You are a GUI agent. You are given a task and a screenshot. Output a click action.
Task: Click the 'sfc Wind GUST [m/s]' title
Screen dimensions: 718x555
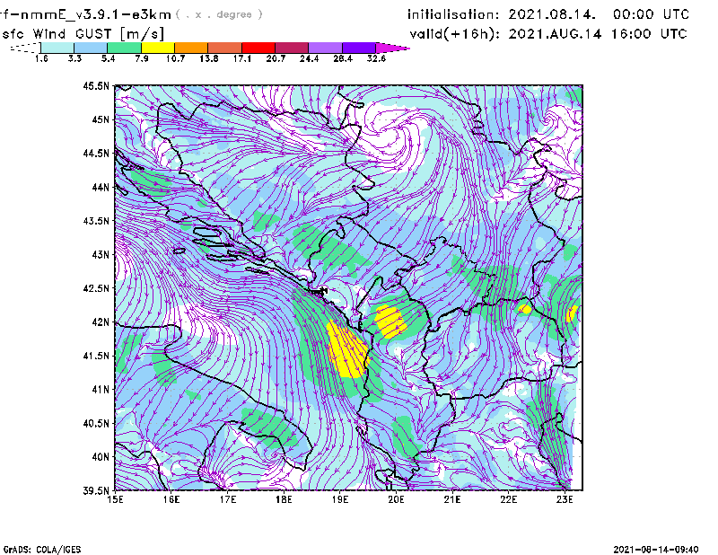click(x=83, y=34)
